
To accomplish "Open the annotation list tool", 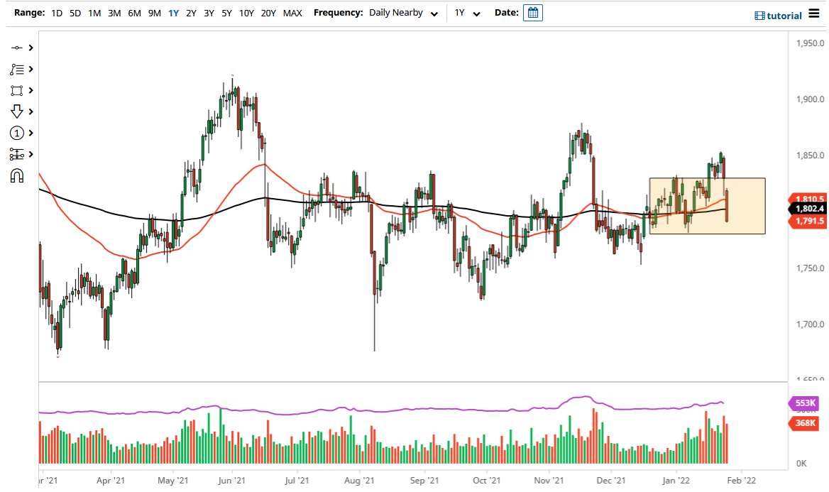I will tap(16, 69).
